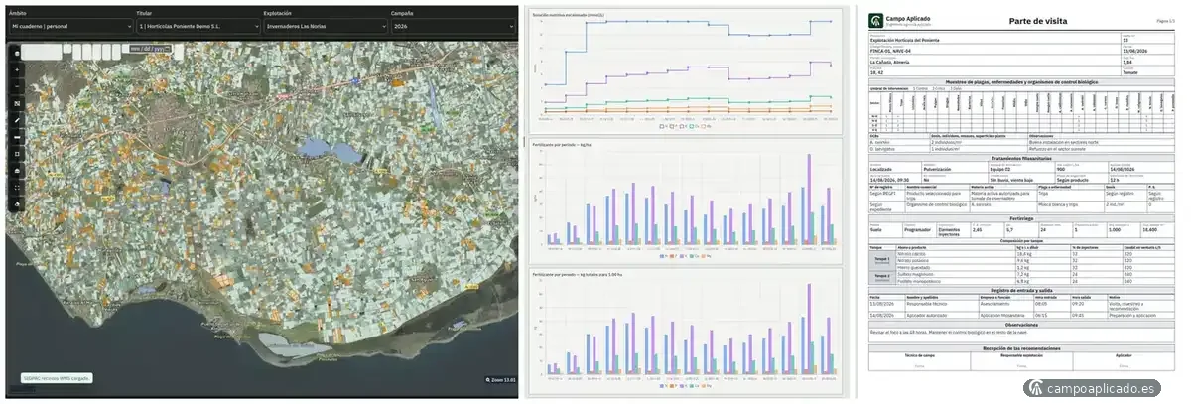Screen dimensions: 1191x404
Task: Click the Responsable técnico entry
Action: (x=927, y=304)
